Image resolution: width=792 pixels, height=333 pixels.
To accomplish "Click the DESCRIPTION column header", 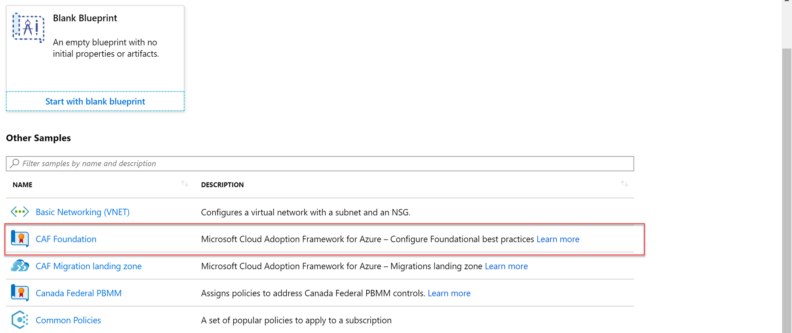I will [222, 185].
